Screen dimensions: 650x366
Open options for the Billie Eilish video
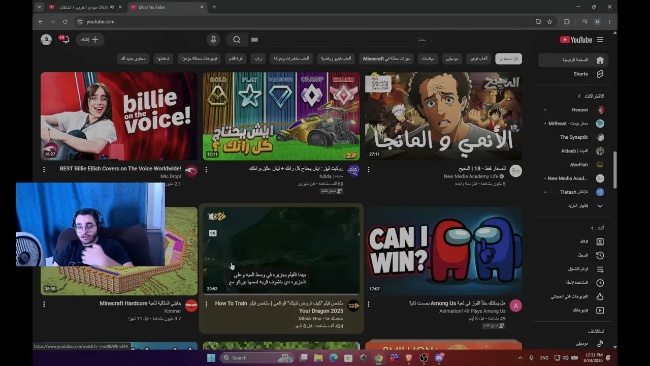[x=44, y=169]
